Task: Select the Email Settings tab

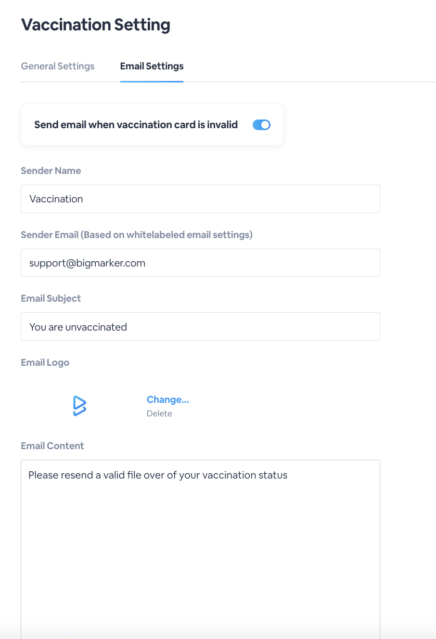Action: click(x=152, y=66)
